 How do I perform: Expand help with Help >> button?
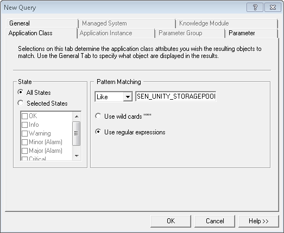pyautogui.click(x=258, y=221)
